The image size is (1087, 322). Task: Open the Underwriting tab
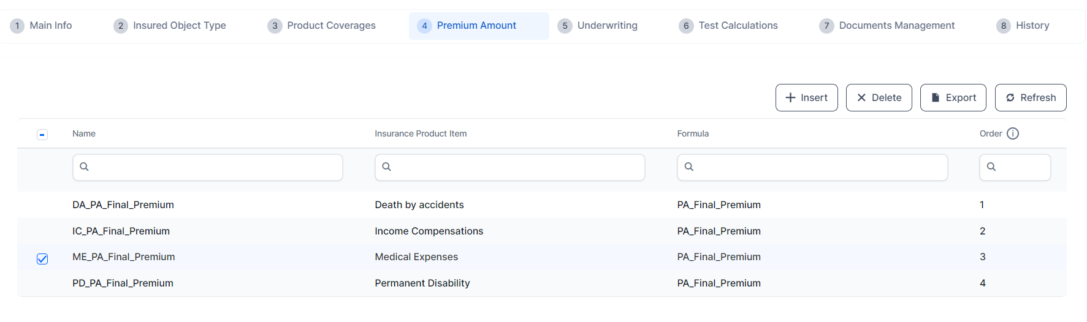598,26
